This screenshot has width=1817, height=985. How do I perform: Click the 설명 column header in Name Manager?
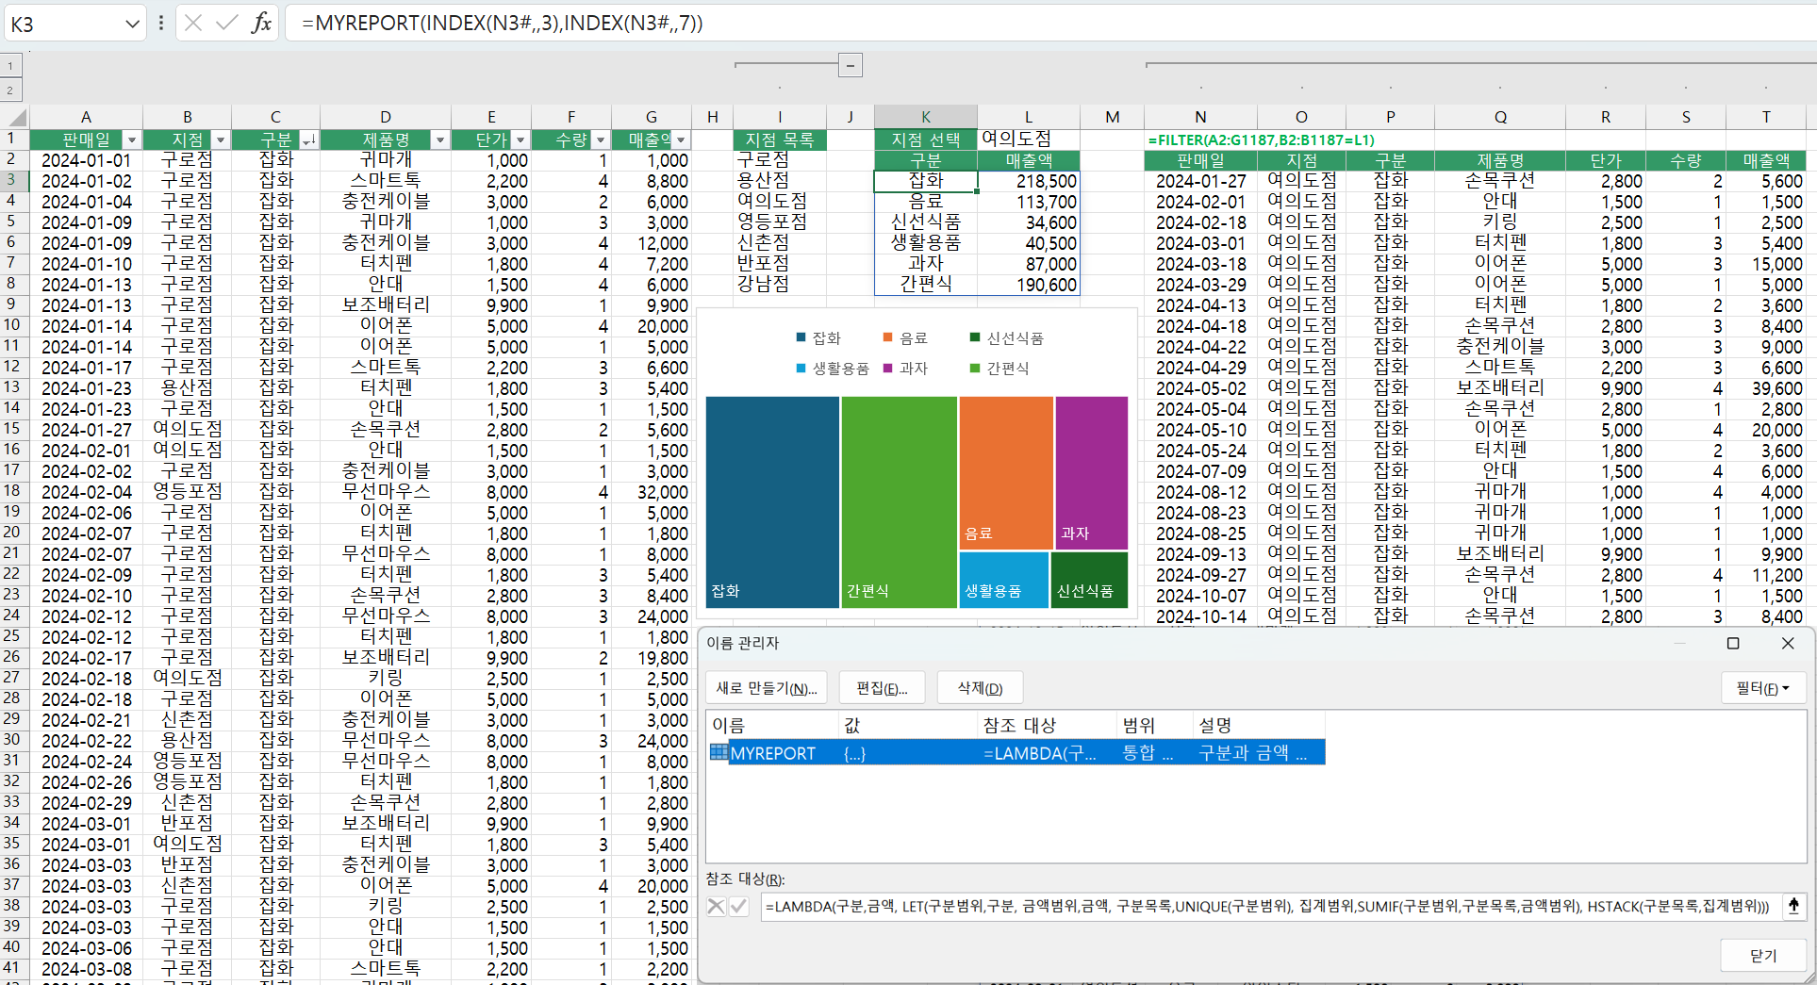click(1259, 725)
